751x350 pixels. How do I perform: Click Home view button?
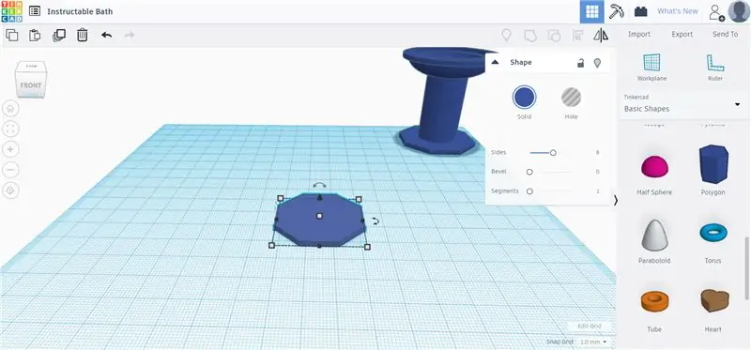pos(10,109)
